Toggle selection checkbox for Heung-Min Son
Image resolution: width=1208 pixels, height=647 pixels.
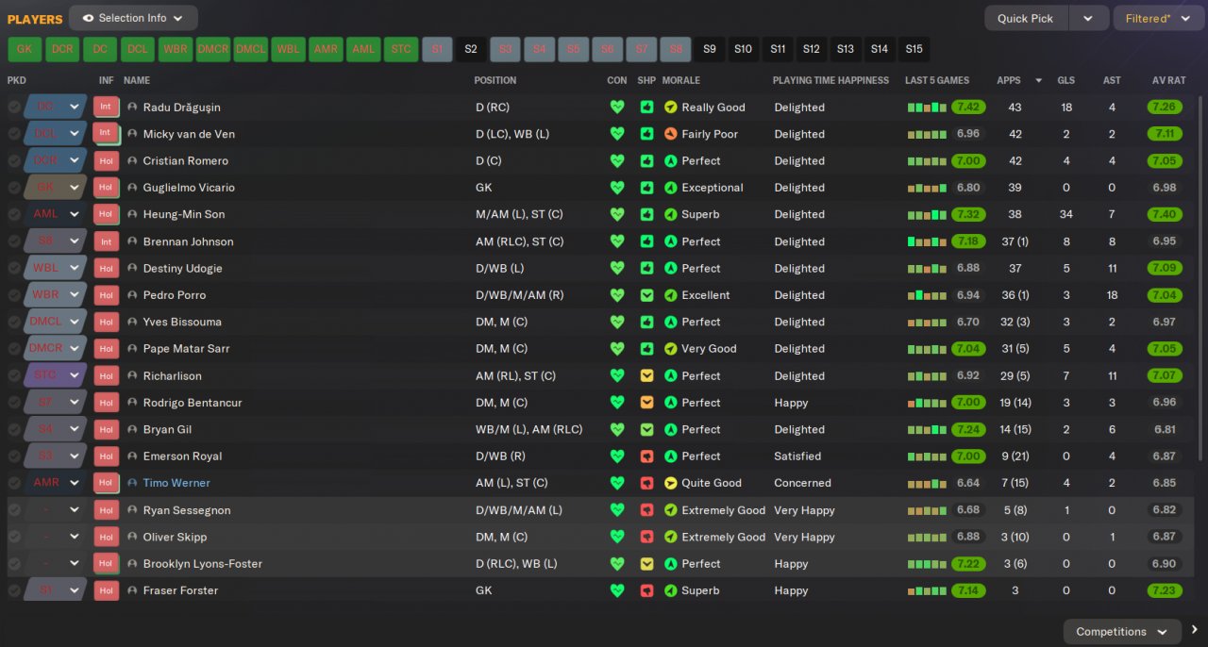(x=14, y=214)
